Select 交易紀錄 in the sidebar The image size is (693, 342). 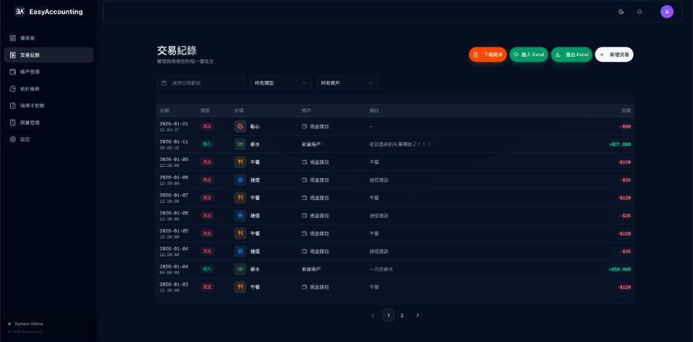click(49, 55)
